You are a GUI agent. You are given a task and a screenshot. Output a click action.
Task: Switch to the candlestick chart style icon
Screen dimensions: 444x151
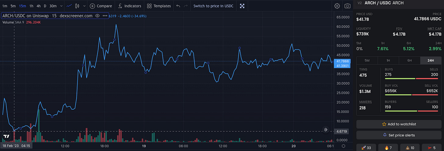(x=77, y=6)
